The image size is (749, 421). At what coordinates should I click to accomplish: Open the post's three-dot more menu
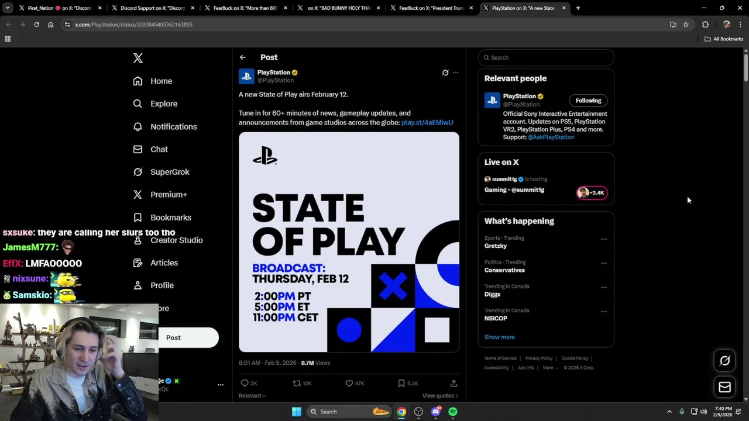point(456,73)
